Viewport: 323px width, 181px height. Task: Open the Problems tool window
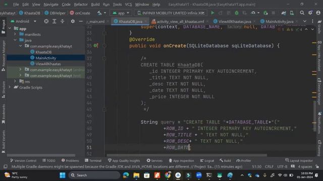point(70,160)
